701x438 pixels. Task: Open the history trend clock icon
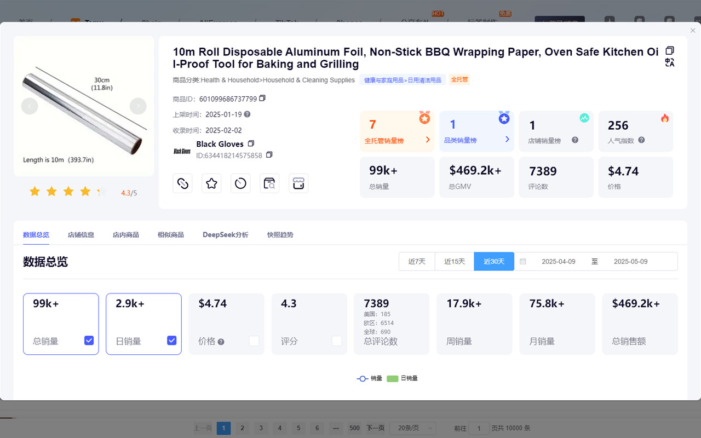coord(240,183)
